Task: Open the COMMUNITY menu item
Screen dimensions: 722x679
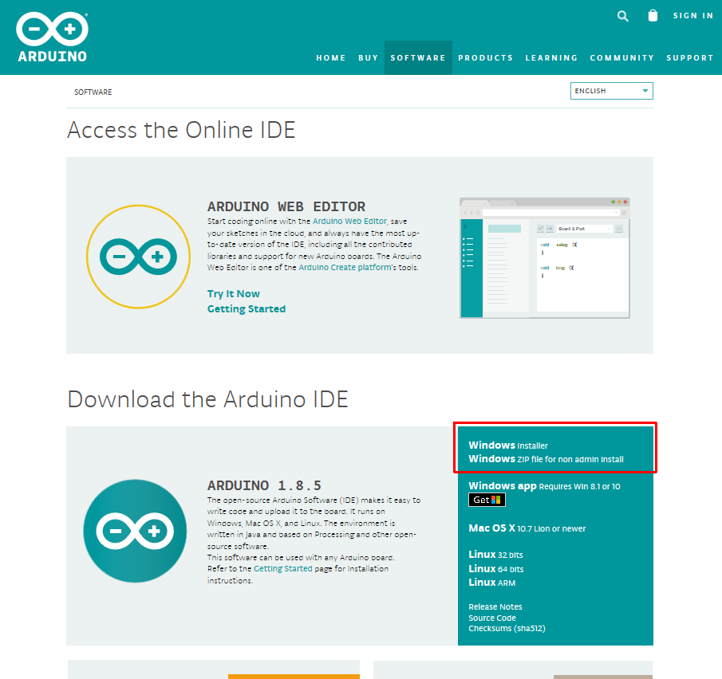Action: click(x=621, y=58)
